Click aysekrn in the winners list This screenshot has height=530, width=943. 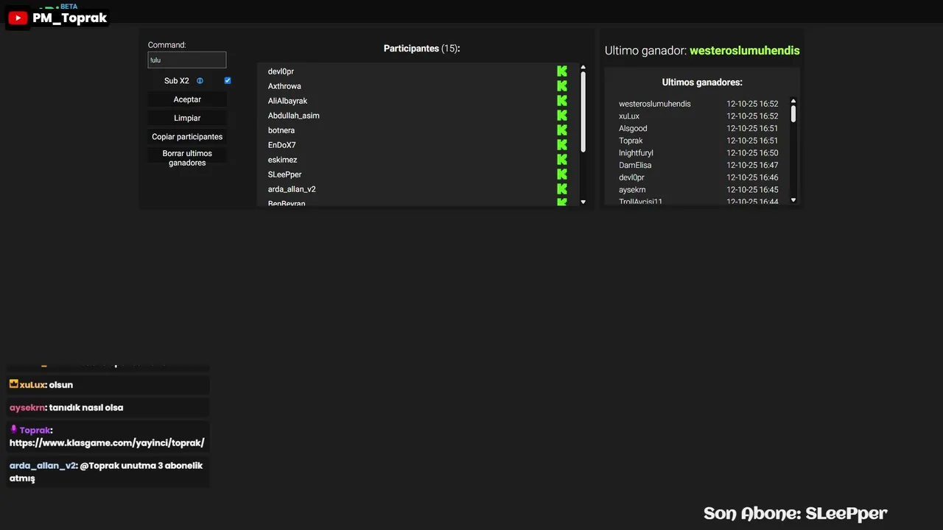coord(632,190)
